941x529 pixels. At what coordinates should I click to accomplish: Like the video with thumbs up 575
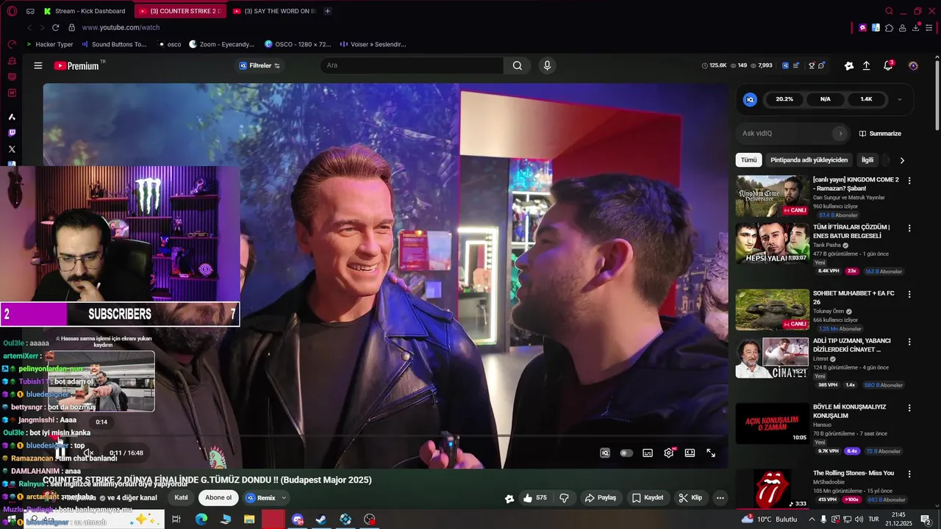point(535,497)
